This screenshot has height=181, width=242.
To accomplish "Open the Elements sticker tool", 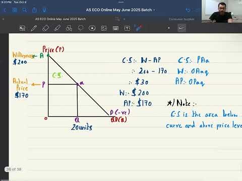I will [92, 28].
